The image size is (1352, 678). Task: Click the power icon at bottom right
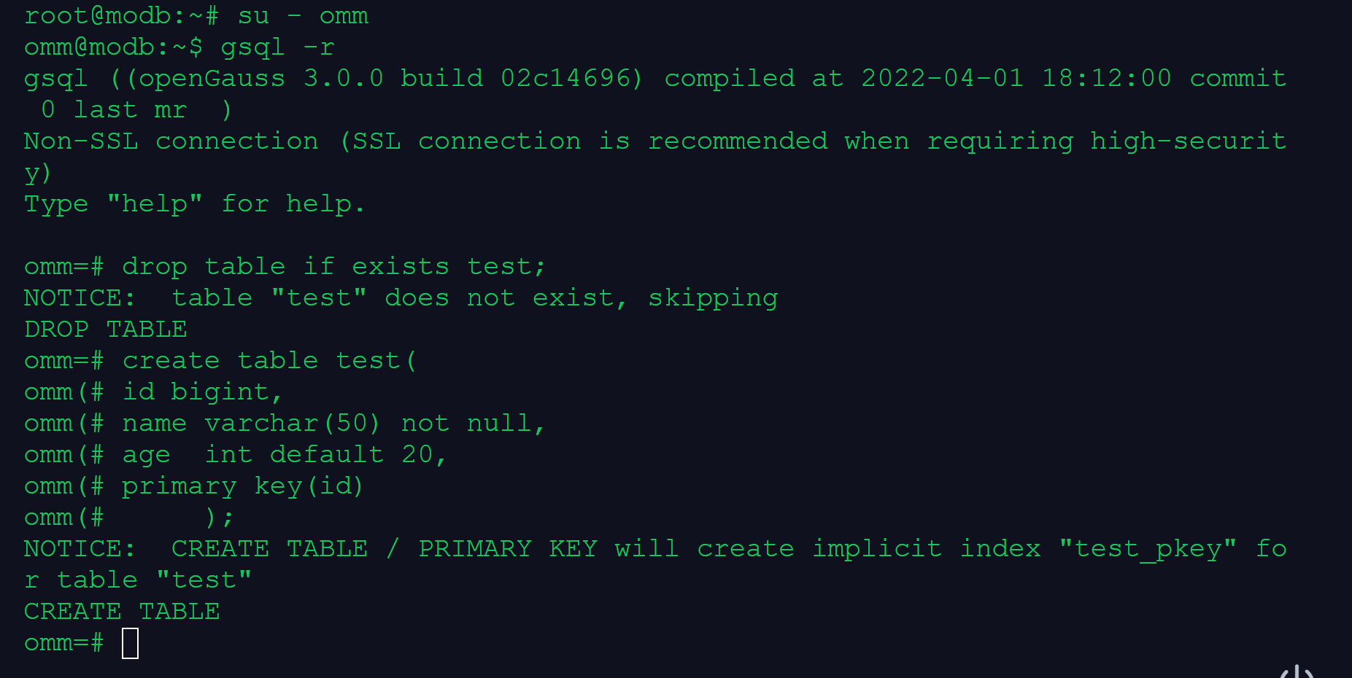click(1297, 671)
